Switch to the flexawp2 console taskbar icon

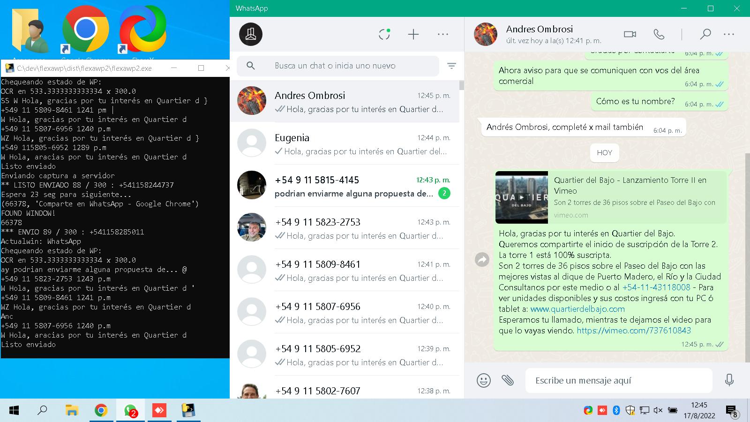click(188, 411)
